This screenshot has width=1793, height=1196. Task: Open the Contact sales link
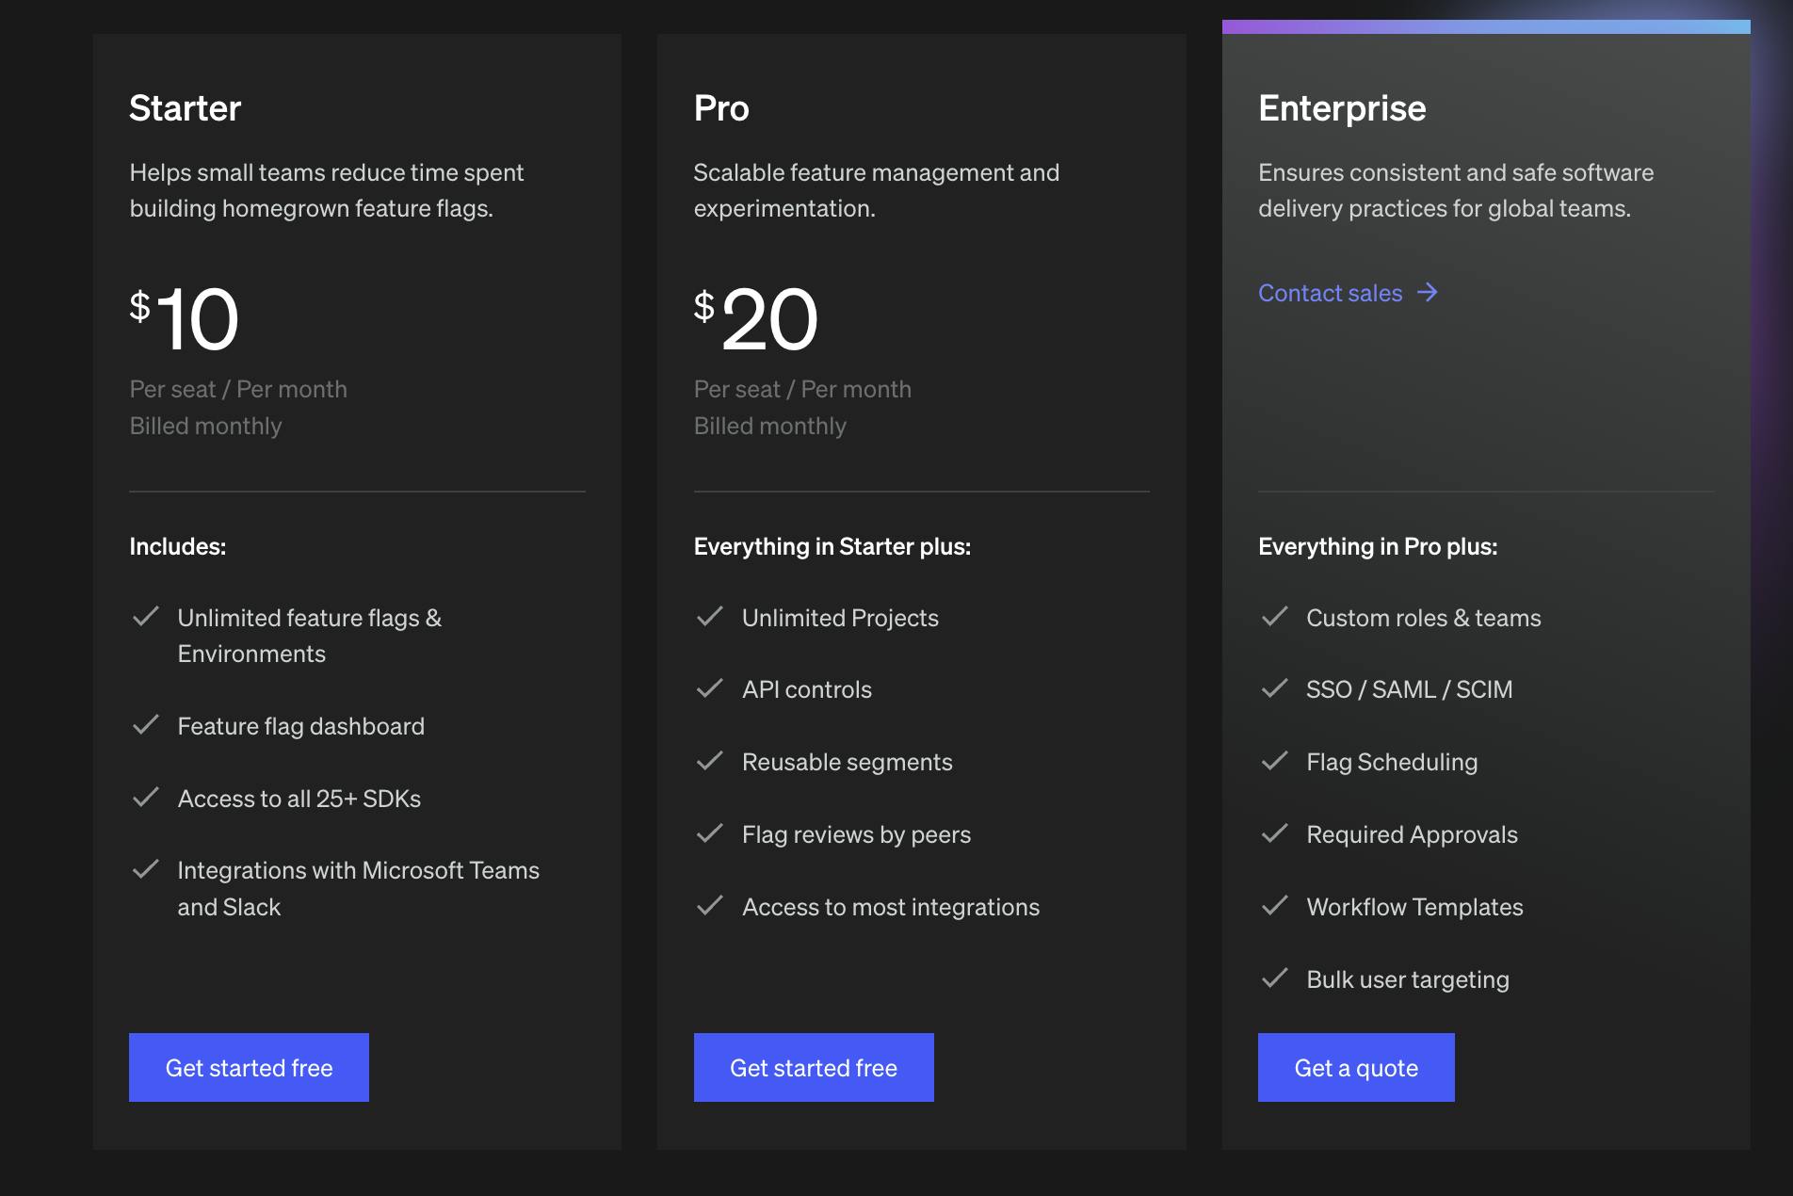coord(1330,293)
